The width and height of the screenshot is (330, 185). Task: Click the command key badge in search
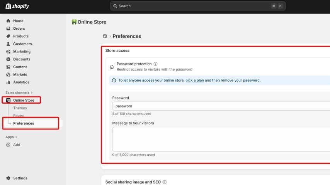[x=274, y=6]
